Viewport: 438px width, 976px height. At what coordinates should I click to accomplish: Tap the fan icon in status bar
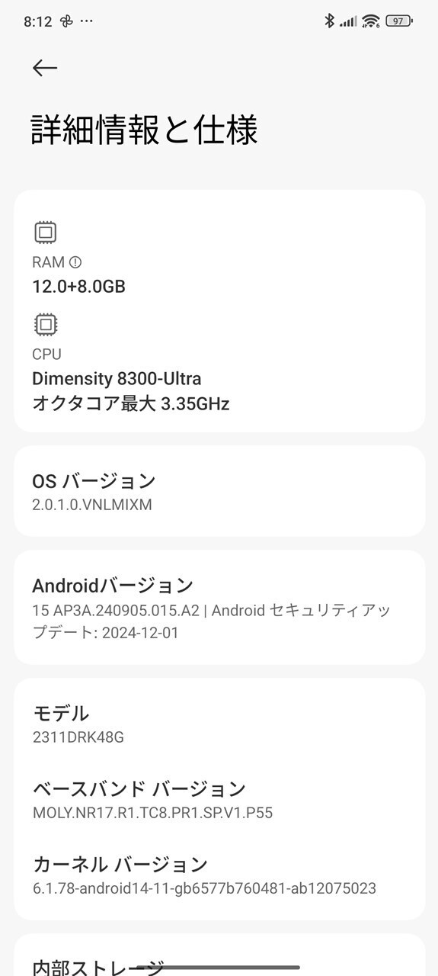[66, 21]
